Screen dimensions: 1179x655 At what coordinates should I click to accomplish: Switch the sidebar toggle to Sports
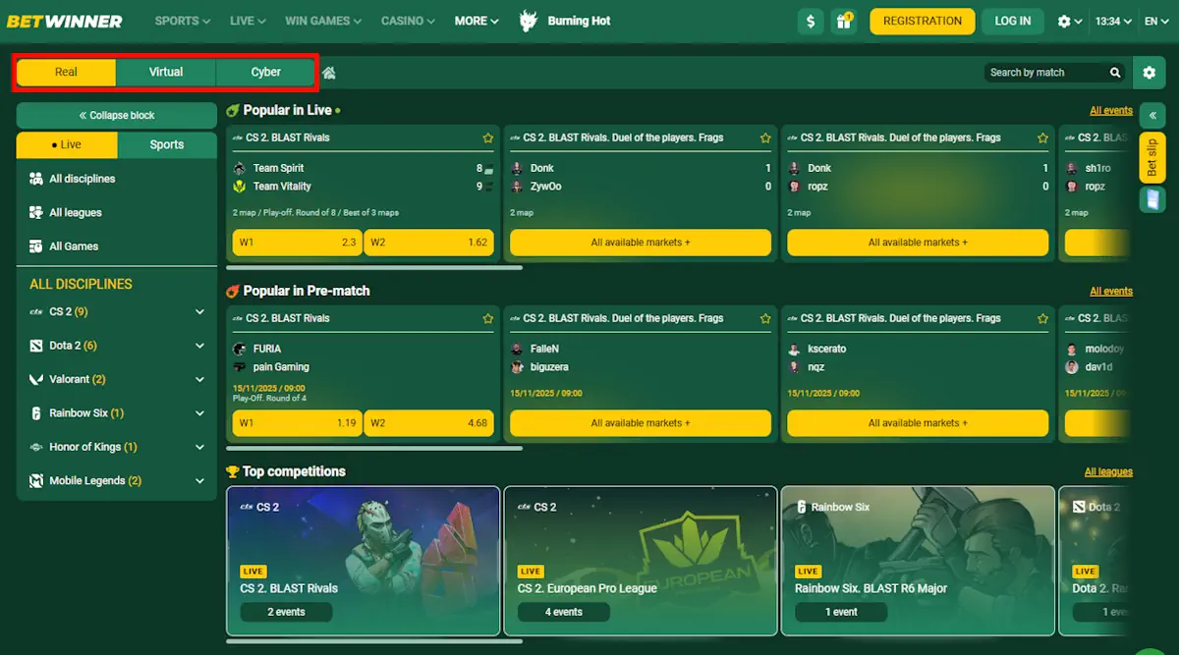(x=167, y=144)
